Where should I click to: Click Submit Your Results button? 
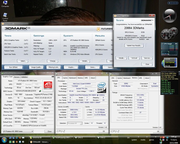[x=134, y=46]
